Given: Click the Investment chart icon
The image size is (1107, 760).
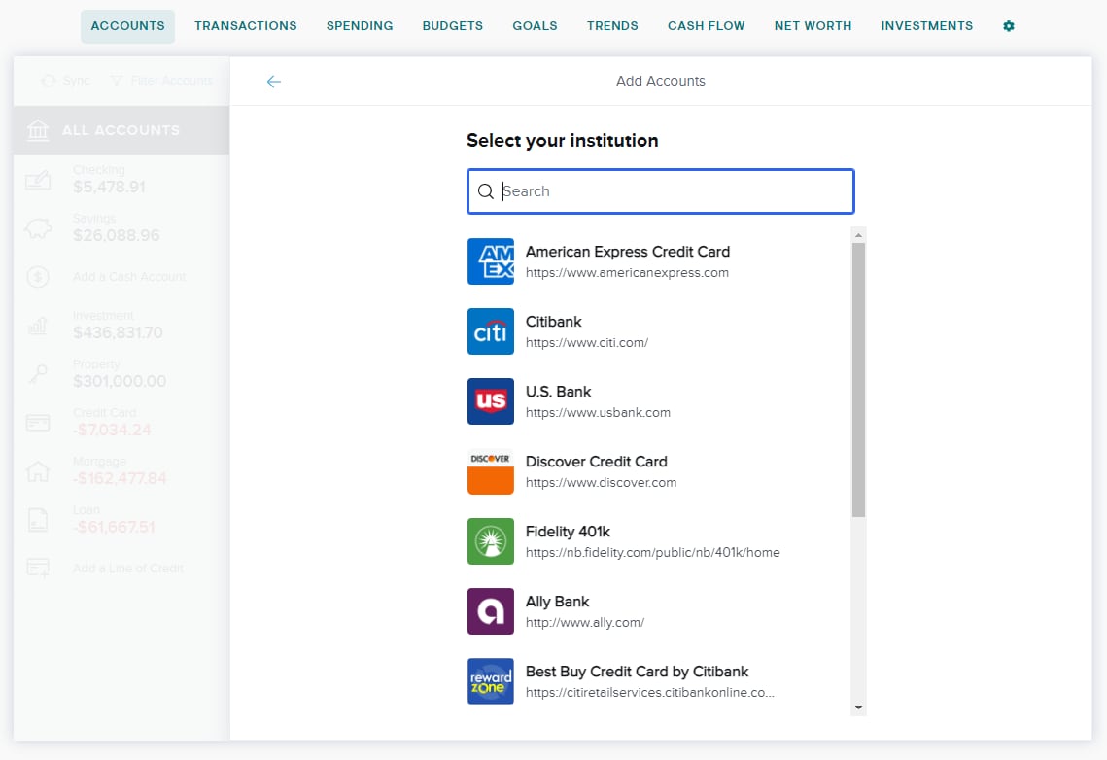Looking at the screenshot, I should pos(37,326).
